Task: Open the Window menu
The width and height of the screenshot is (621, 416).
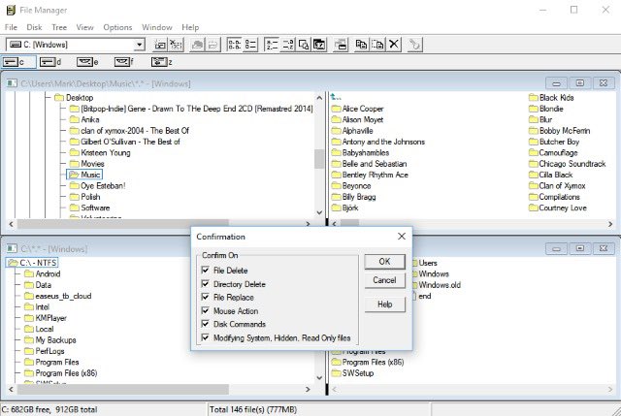Action: tap(157, 27)
